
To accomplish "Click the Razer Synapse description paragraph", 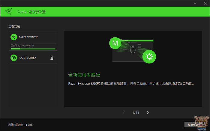I will pos(131,84).
